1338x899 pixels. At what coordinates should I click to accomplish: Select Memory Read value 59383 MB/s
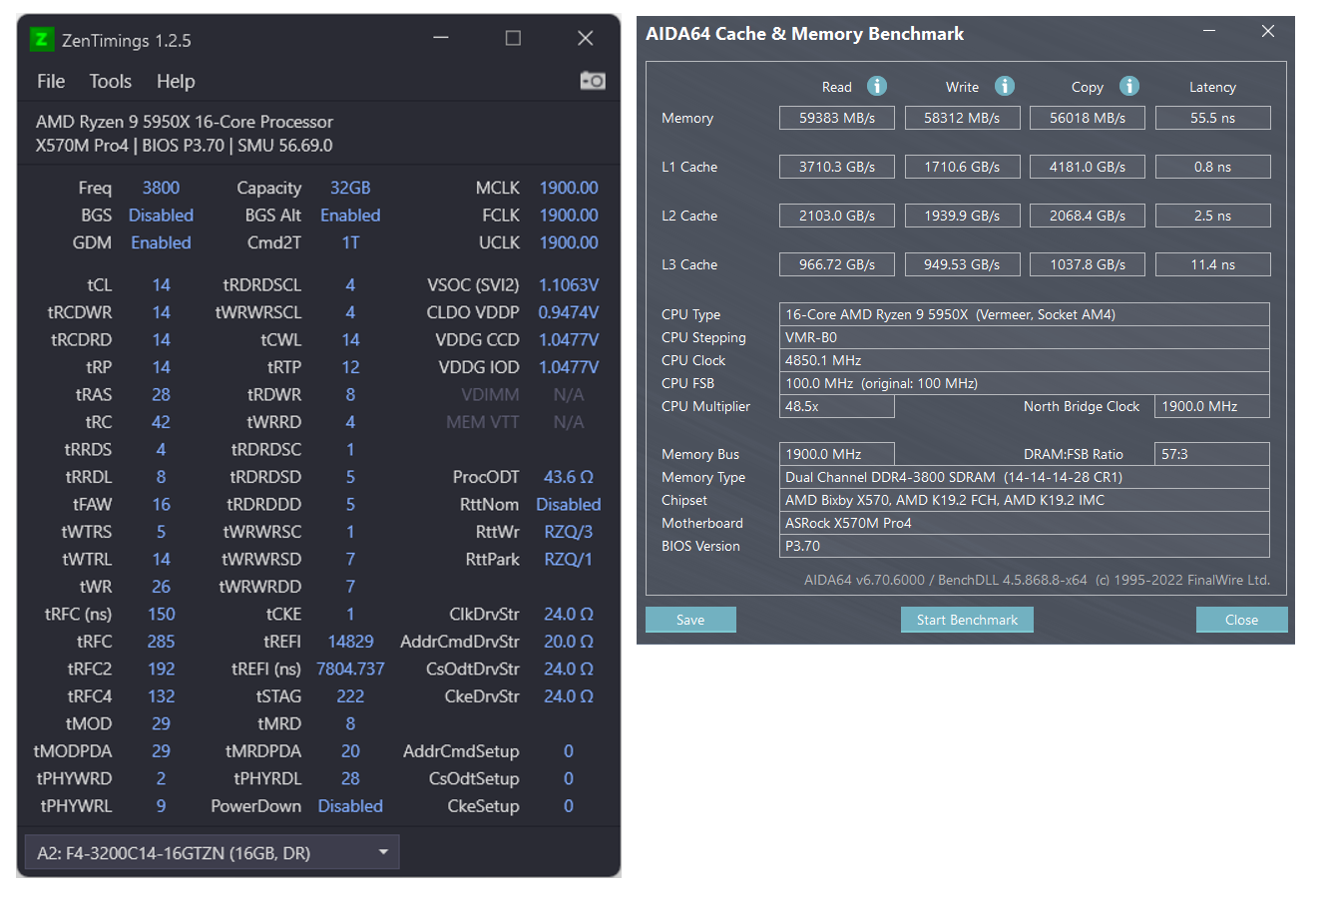tap(837, 118)
